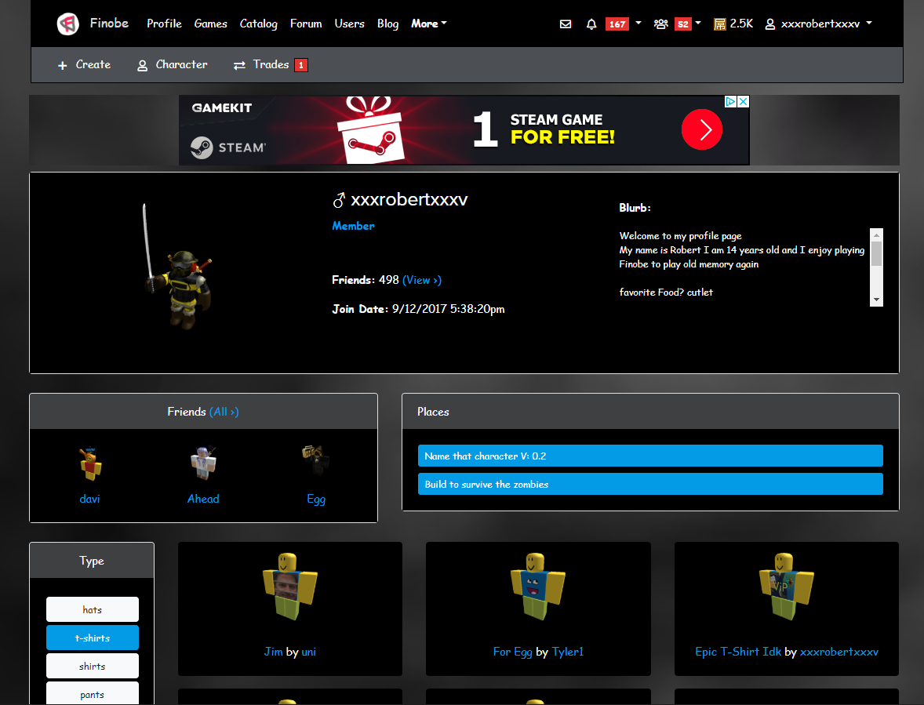Image resolution: width=924 pixels, height=705 pixels.
Task: Open the Forum nav item
Action: [x=306, y=24]
